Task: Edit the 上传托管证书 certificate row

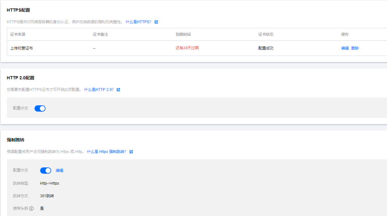Action: click(x=345, y=48)
